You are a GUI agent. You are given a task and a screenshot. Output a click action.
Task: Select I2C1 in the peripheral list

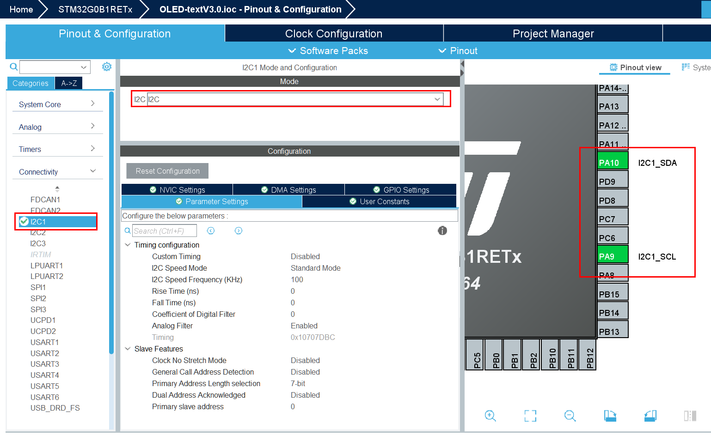tap(57, 222)
